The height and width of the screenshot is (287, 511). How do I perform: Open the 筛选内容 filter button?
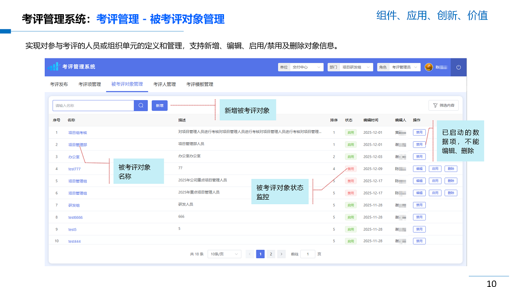coord(443,105)
